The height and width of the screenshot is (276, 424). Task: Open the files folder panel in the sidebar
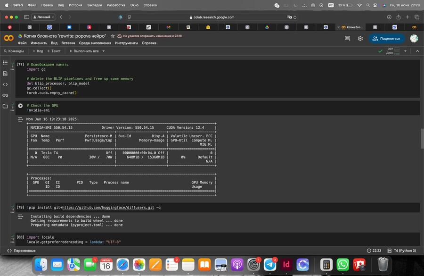(x=5, y=106)
